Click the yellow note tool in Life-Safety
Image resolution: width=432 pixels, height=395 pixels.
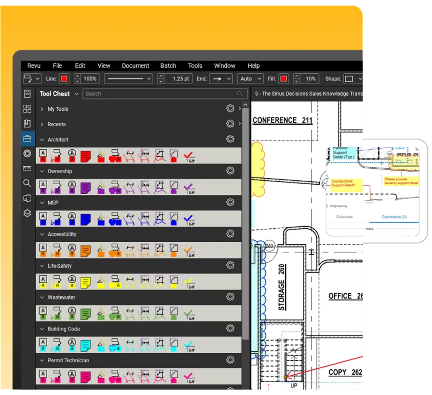[86, 282]
